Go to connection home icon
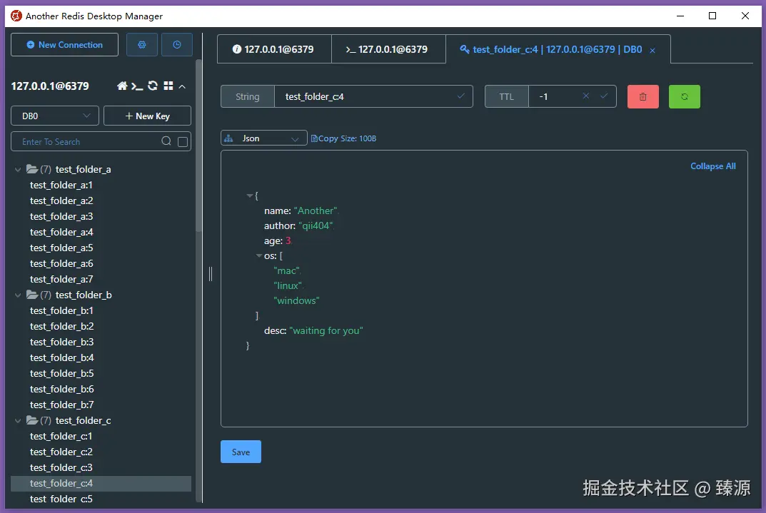The height and width of the screenshot is (513, 766). pos(122,86)
